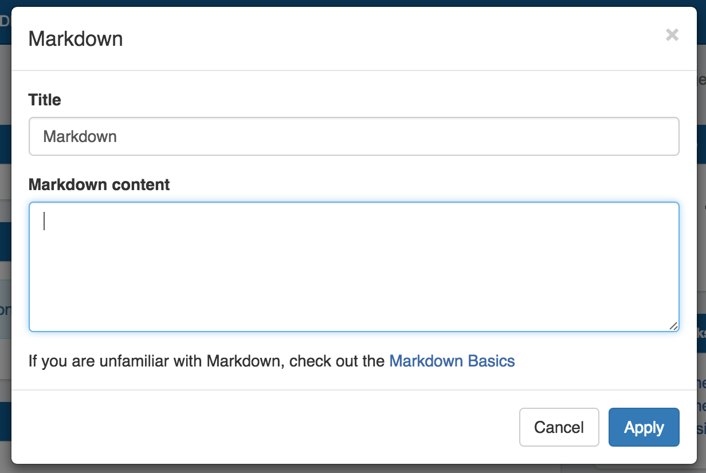Click the text caret in the content area

44,221
